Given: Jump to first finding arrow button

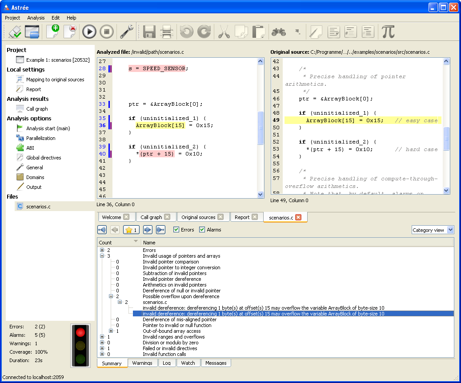Looking at the screenshot, I should tap(102, 230).
